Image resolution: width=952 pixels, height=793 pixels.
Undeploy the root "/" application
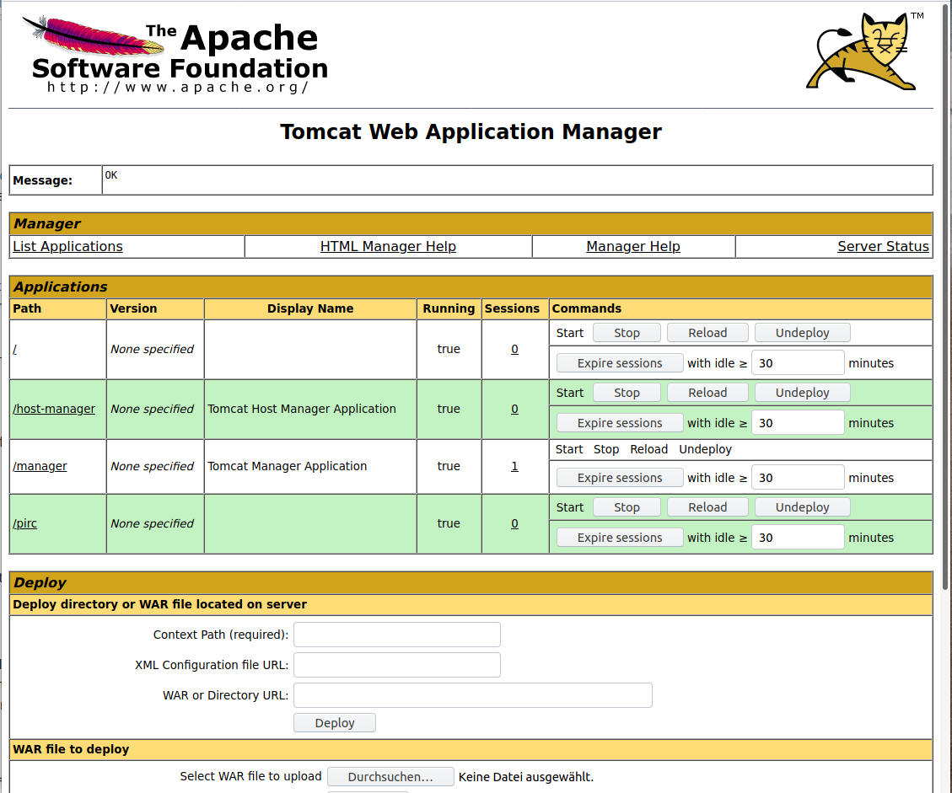click(x=802, y=333)
